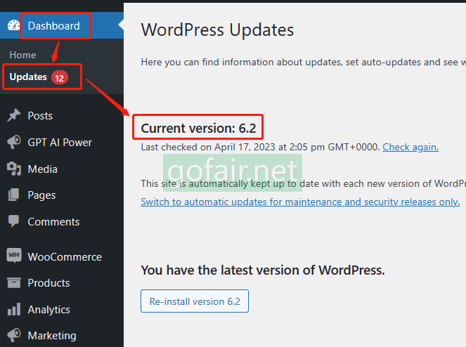
Task: Click the WordPress Updates page heading
Action: point(218,30)
